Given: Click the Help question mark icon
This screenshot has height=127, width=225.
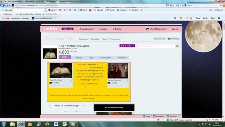Looking at the screenshot, I should tap(219, 18).
